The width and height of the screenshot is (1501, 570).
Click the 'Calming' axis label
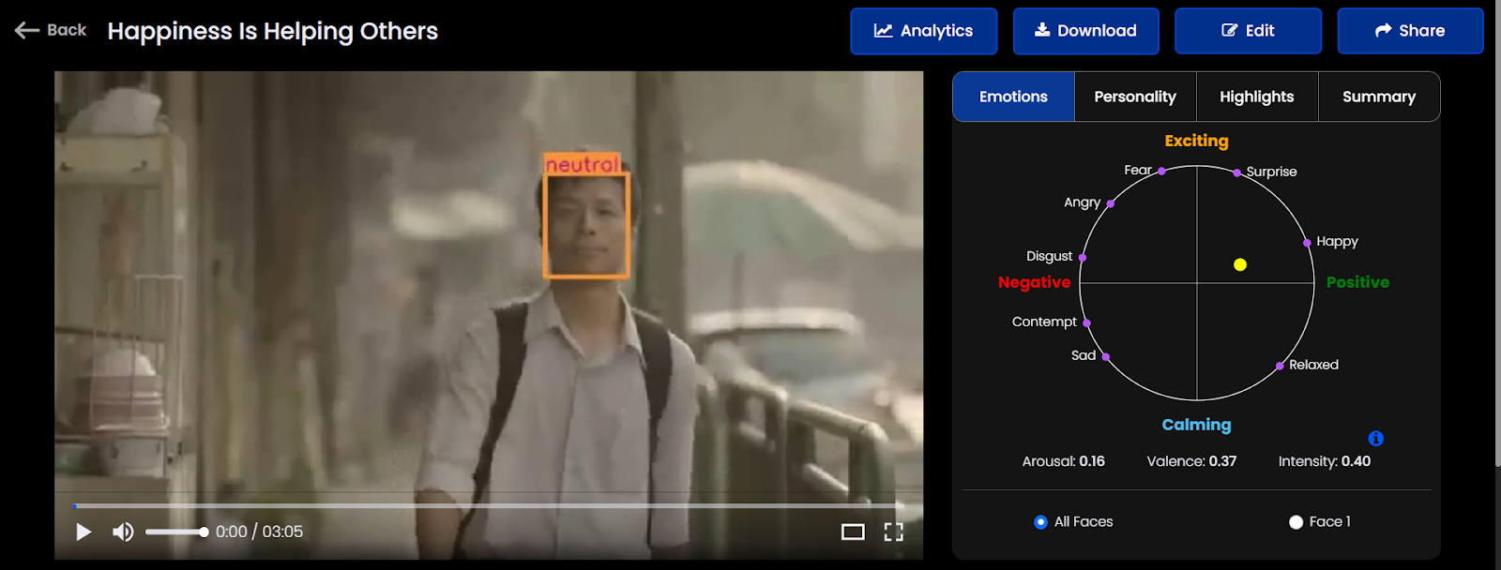[x=1196, y=425]
